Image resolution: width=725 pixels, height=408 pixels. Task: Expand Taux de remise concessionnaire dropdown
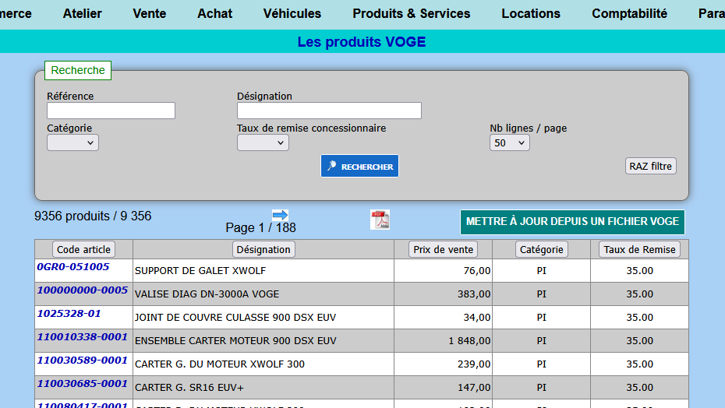pos(263,142)
